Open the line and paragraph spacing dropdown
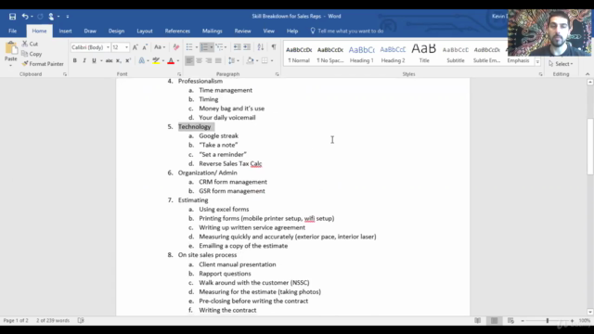 pos(233,60)
